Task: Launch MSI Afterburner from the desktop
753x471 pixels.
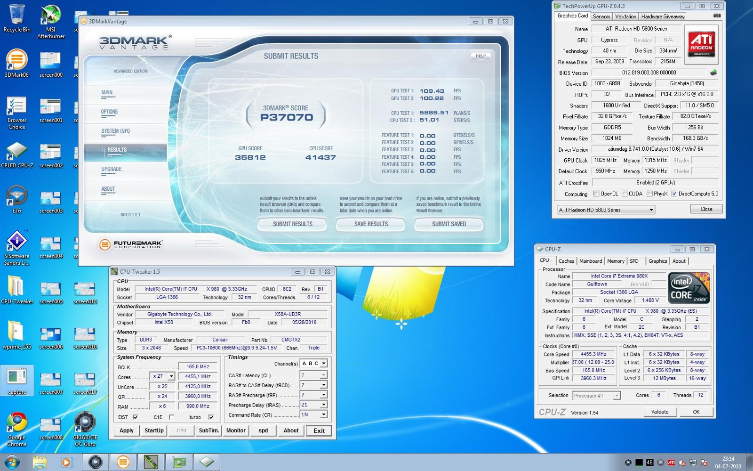Action: click(x=51, y=22)
